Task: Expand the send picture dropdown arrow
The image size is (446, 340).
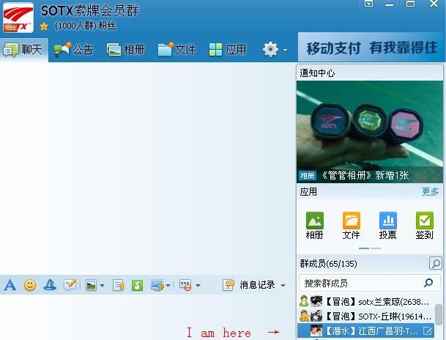Action: click(102, 285)
